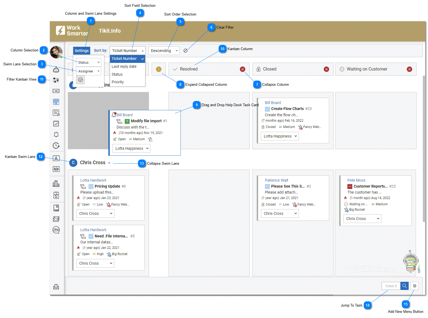Image resolution: width=428 pixels, height=318 pixels.
Task: Open the notifications bell in sidebar
Action: point(56,134)
